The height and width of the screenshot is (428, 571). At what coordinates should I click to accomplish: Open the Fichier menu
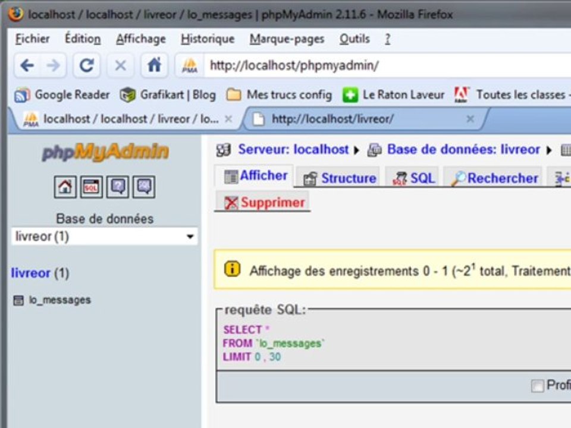tap(32, 39)
